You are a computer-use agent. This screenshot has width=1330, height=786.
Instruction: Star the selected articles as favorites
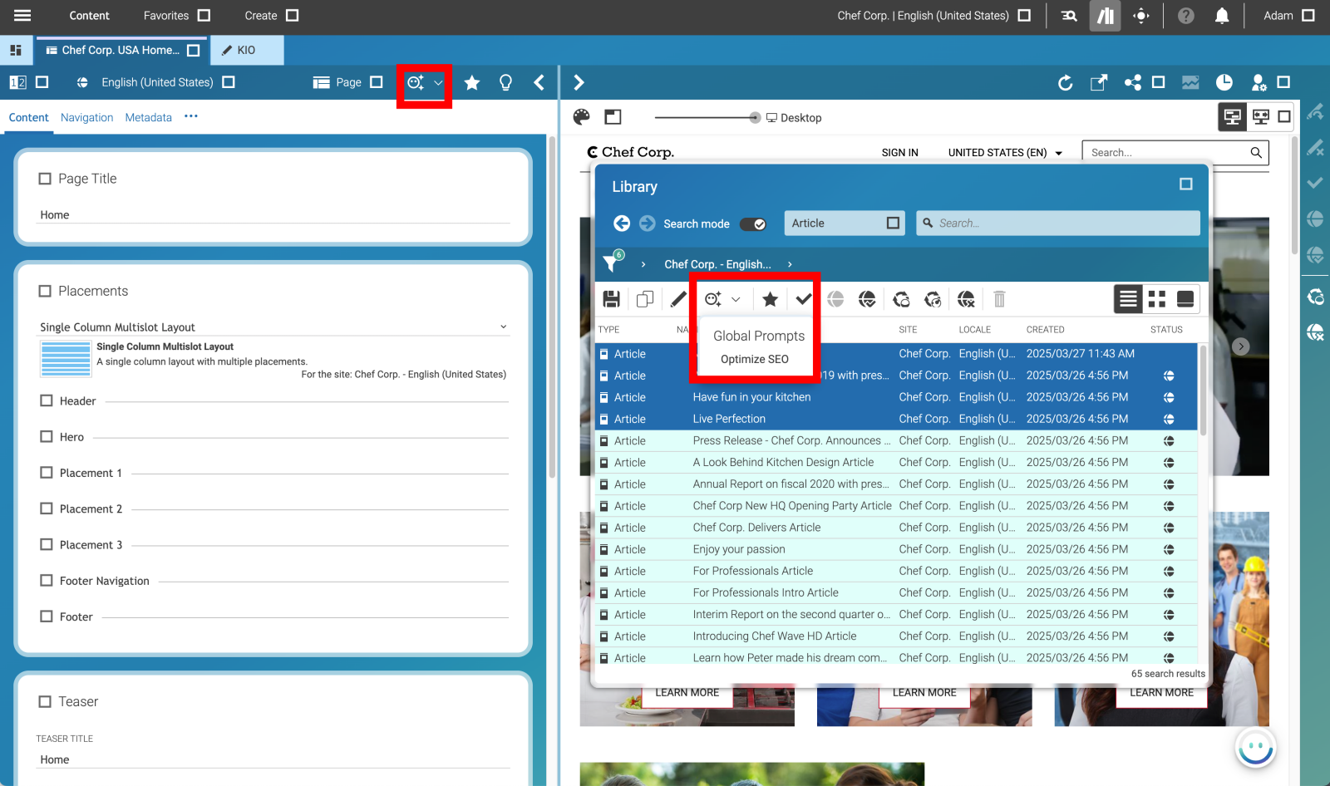click(770, 298)
